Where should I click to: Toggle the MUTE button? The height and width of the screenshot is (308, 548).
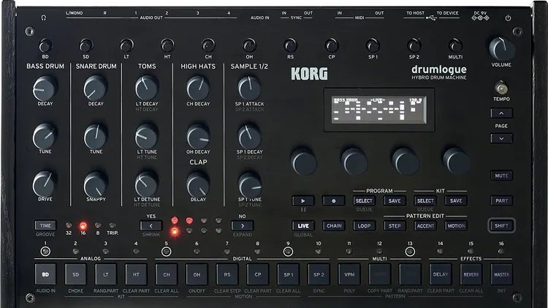click(501, 176)
